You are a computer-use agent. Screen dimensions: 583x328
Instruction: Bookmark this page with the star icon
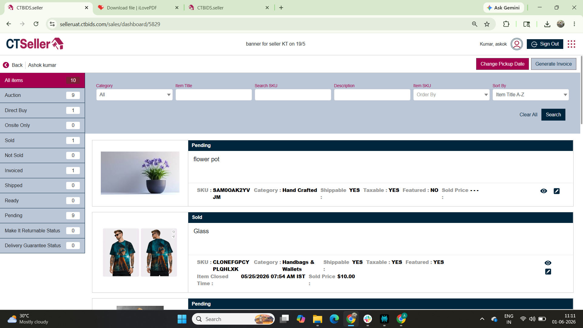(x=487, y=24)
